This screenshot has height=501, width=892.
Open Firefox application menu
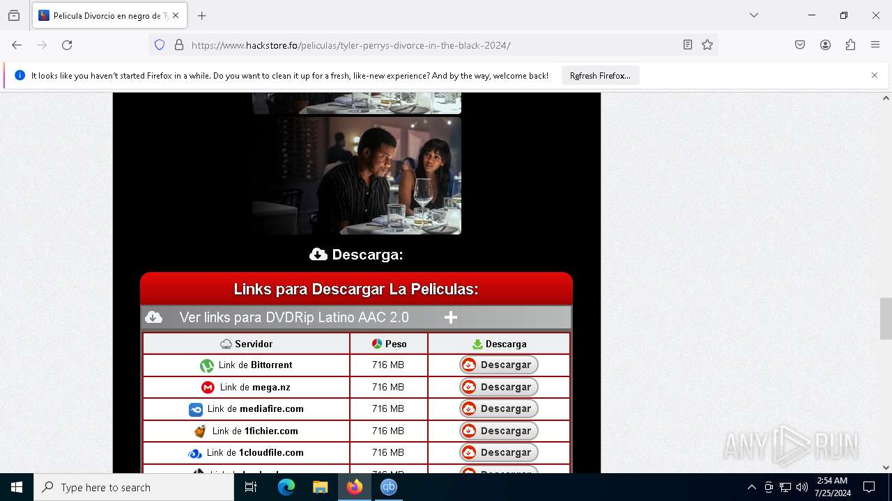tap(875, 45)
